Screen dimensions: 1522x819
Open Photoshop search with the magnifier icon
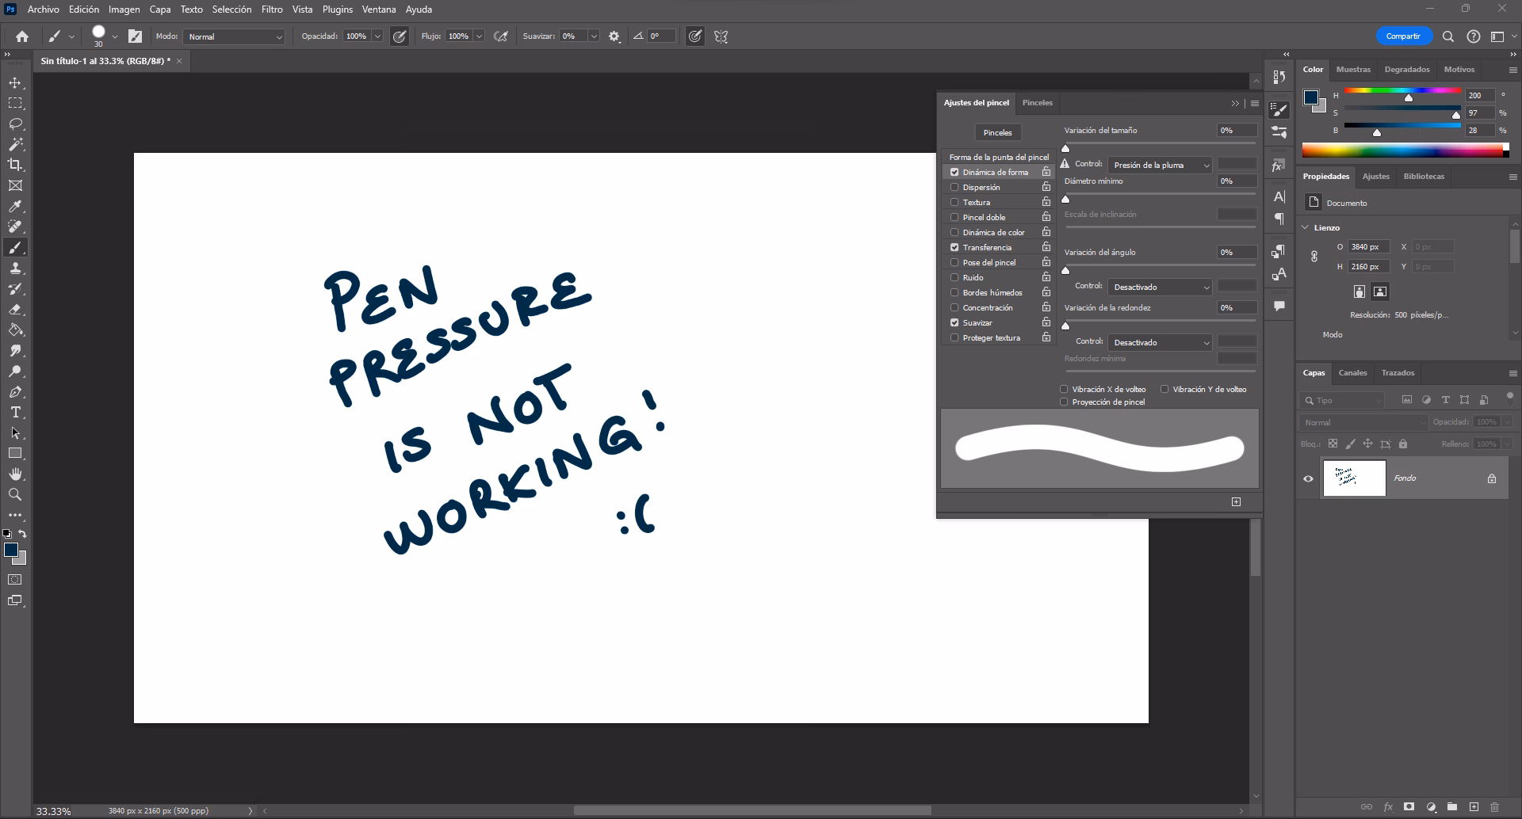click(1447, 36)
